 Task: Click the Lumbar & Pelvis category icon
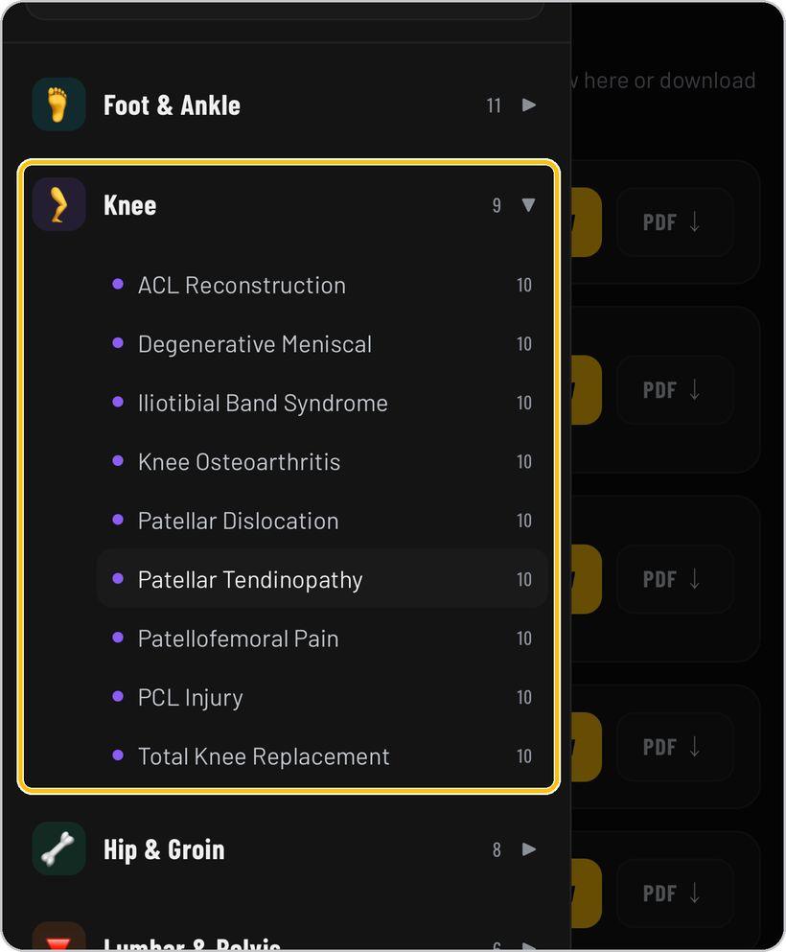pyautogui.click(x=58, y=937)
